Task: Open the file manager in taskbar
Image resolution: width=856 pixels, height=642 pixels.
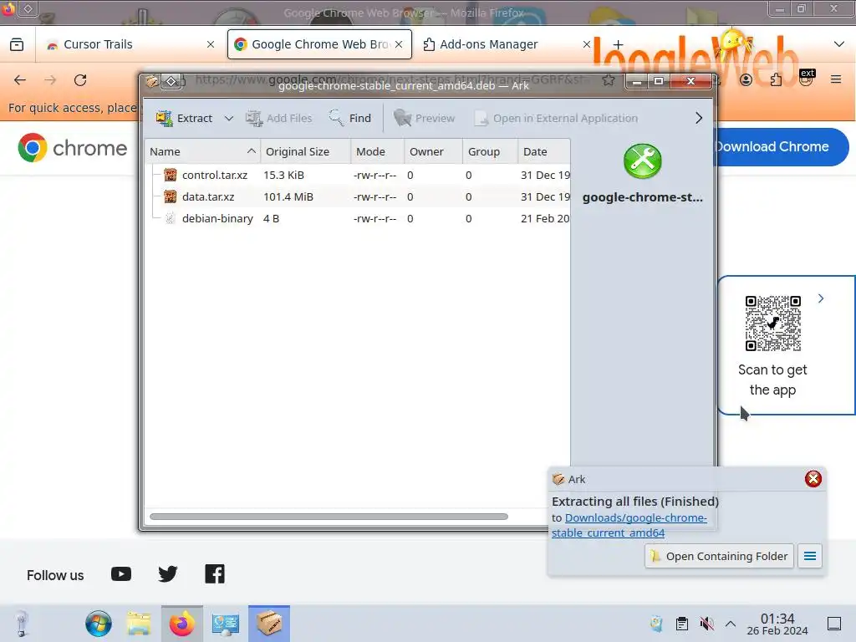Action: click(140, 624)
